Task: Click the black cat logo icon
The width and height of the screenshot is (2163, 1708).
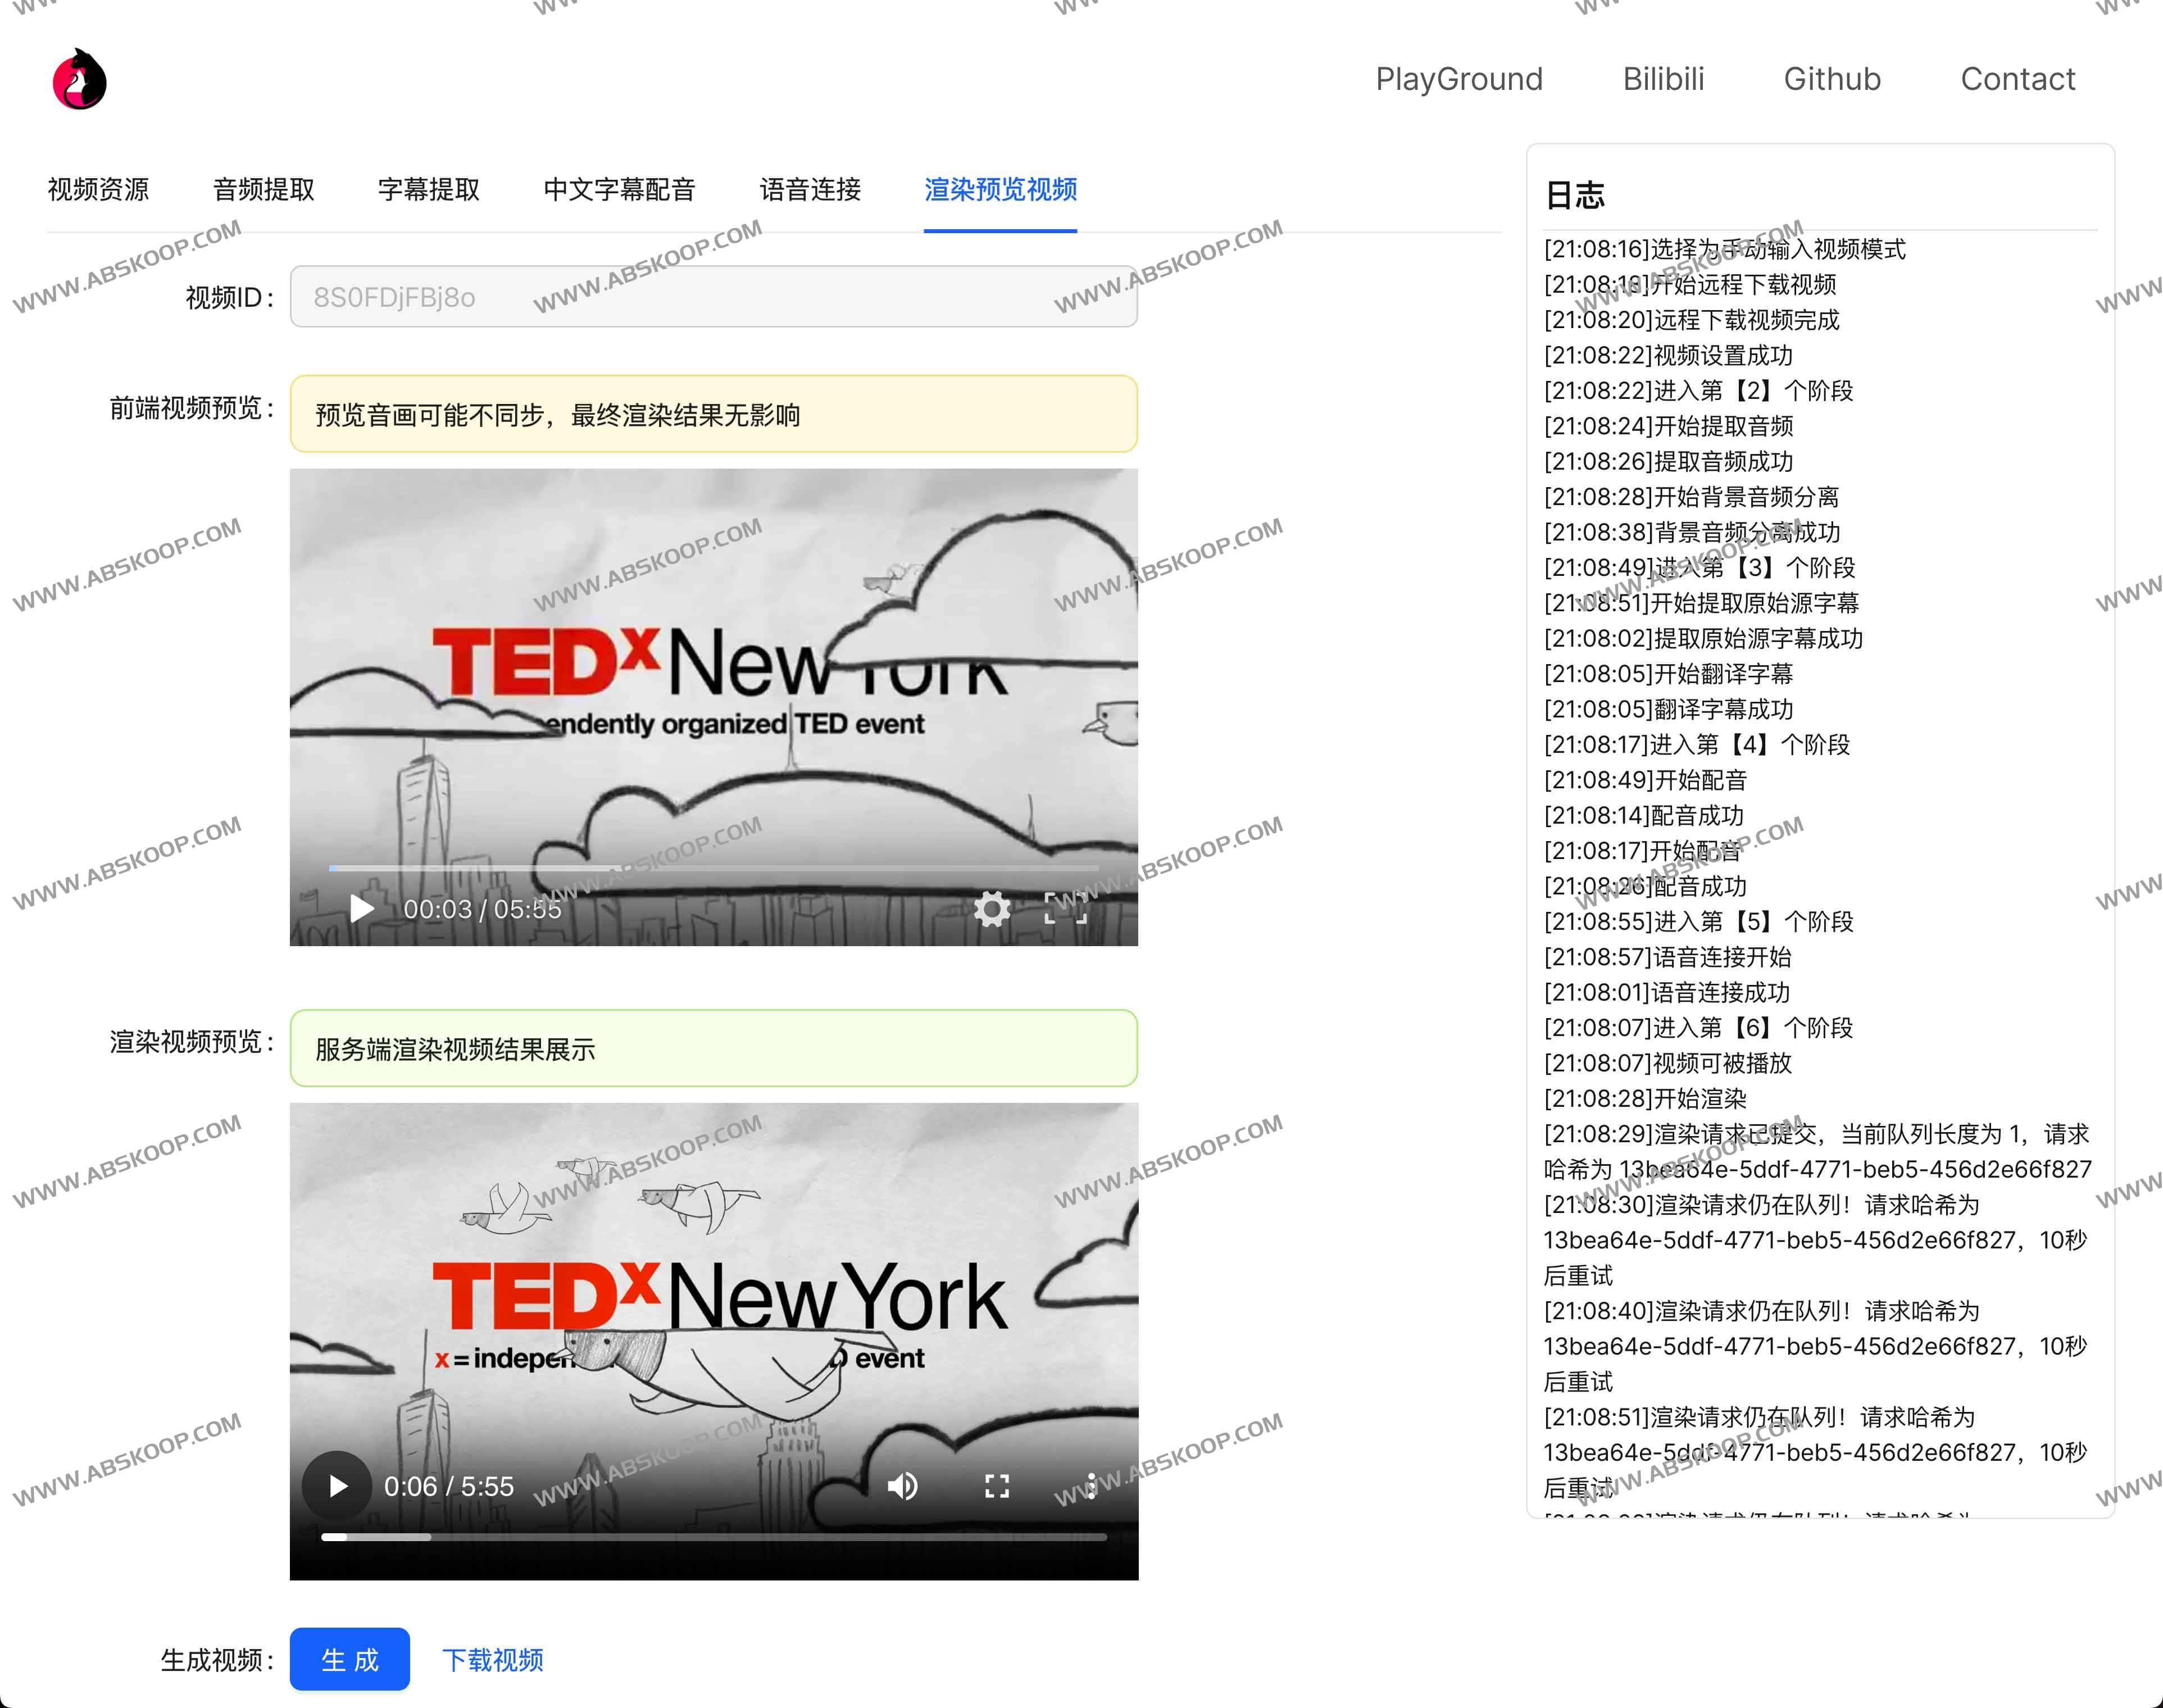Action: [x=80, y=79]
